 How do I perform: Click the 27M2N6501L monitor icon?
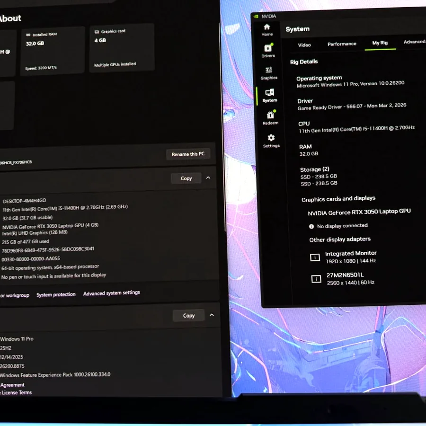316,279
